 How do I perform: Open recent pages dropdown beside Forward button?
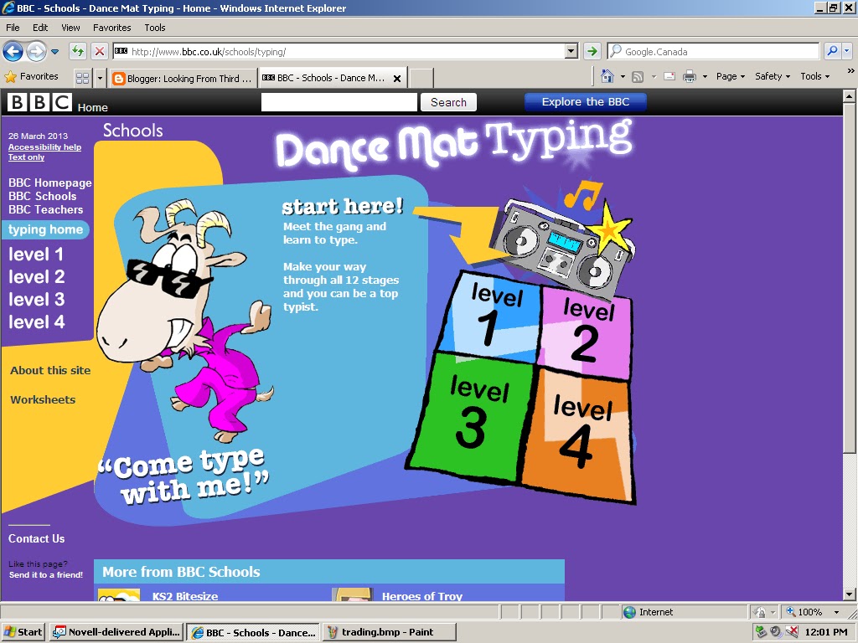(x=54, y=52)
